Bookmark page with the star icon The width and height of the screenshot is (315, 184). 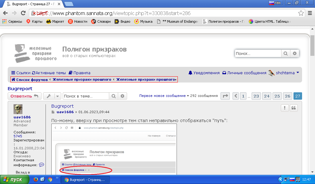[301, 13]
